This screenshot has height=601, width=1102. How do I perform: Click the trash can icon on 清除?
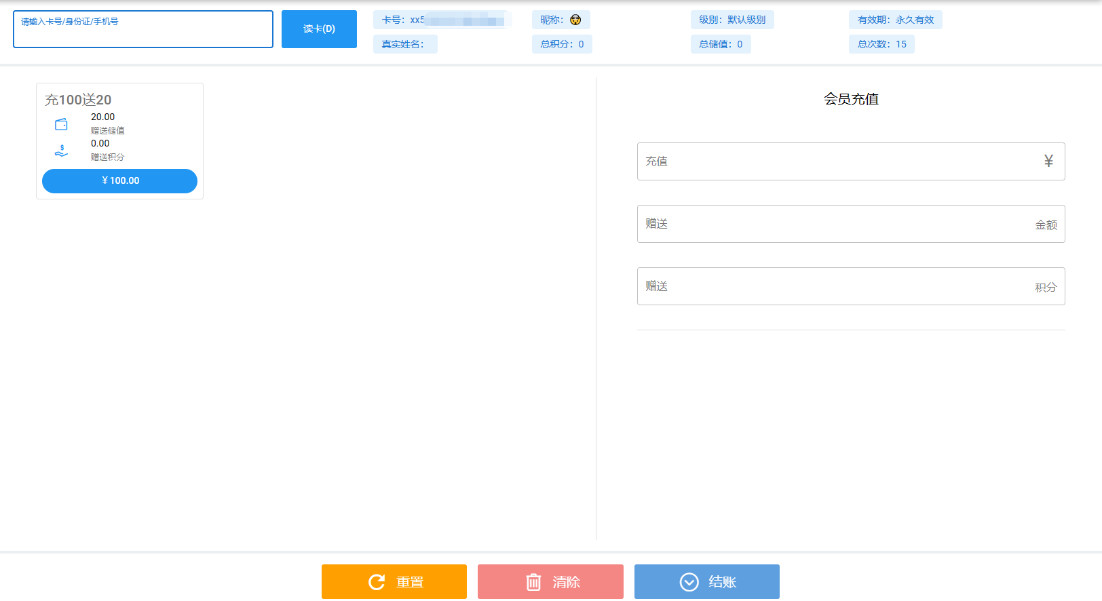(534, 582)
